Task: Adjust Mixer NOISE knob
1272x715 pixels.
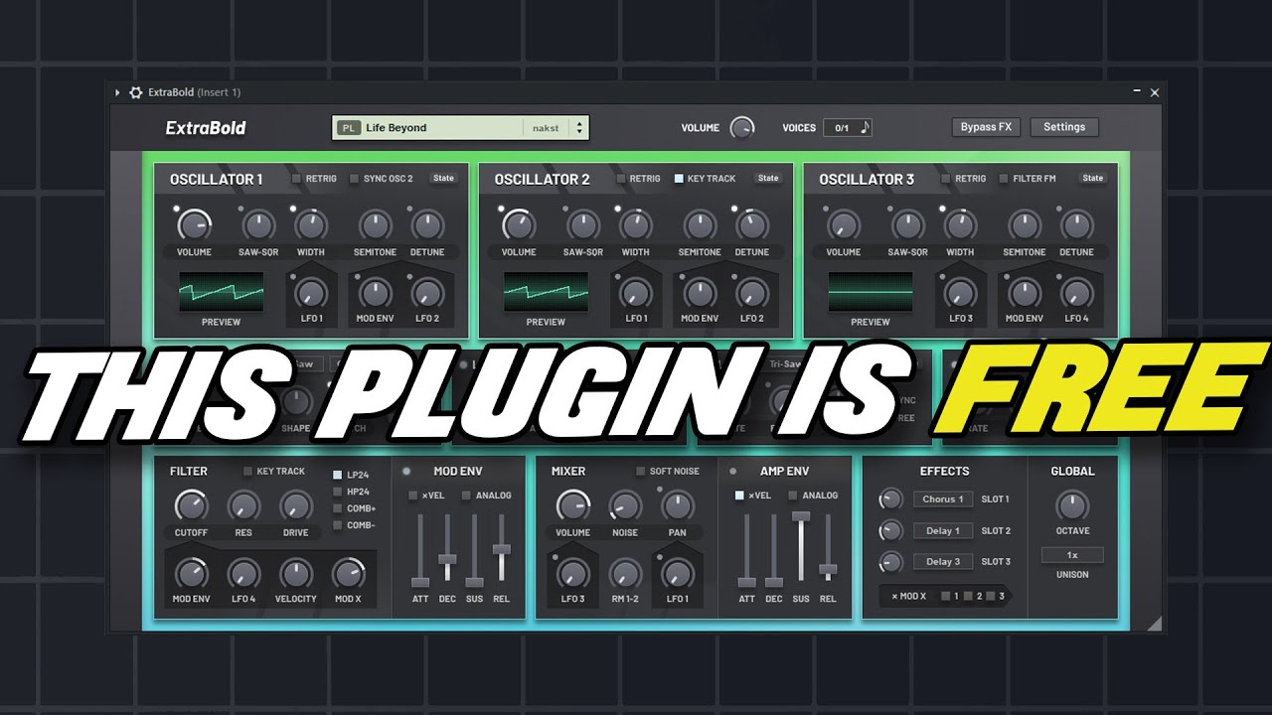Action: point(625,506)
